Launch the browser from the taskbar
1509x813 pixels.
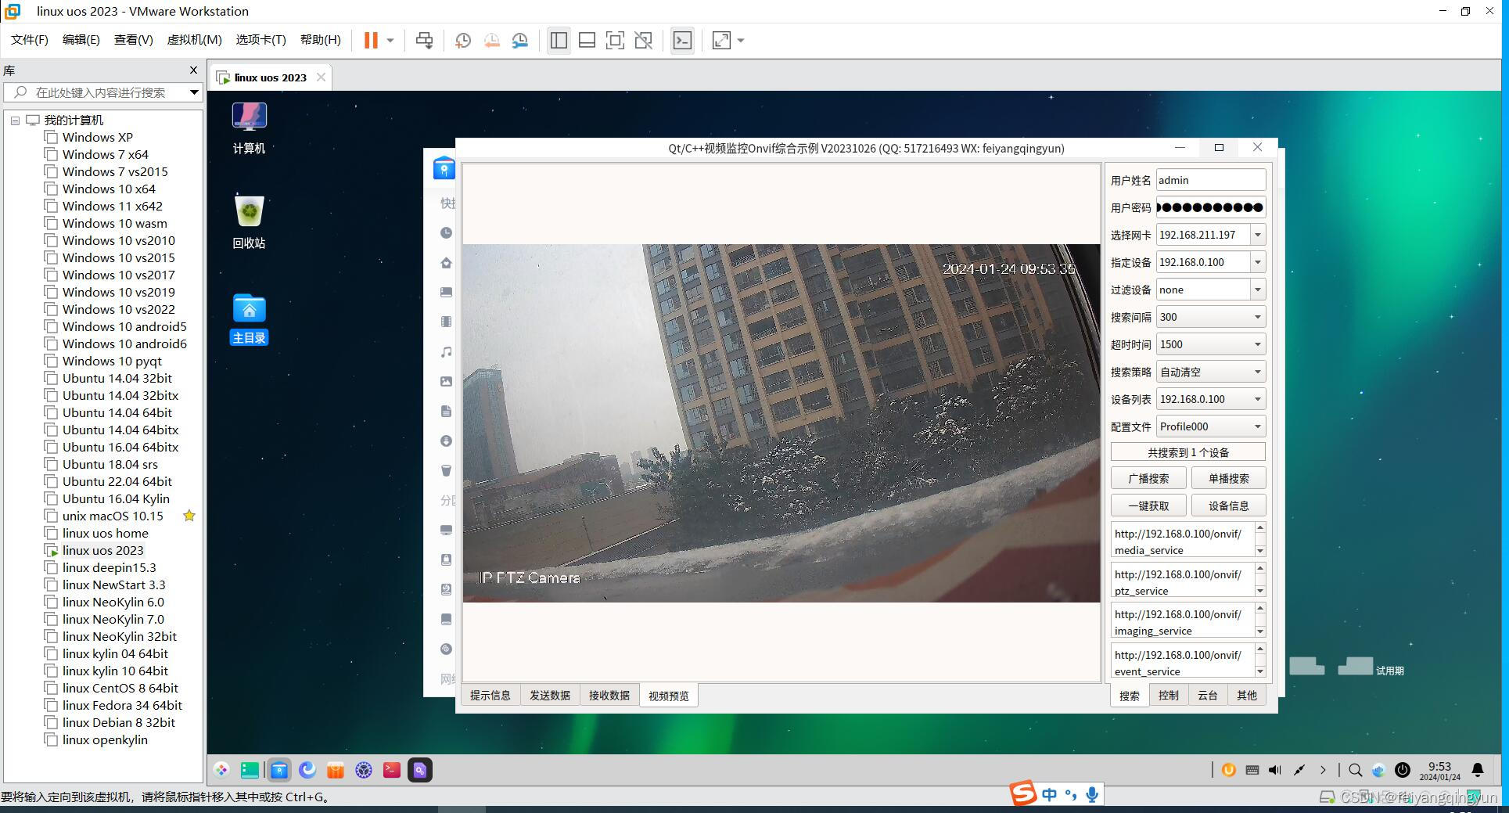coord(307,770)
